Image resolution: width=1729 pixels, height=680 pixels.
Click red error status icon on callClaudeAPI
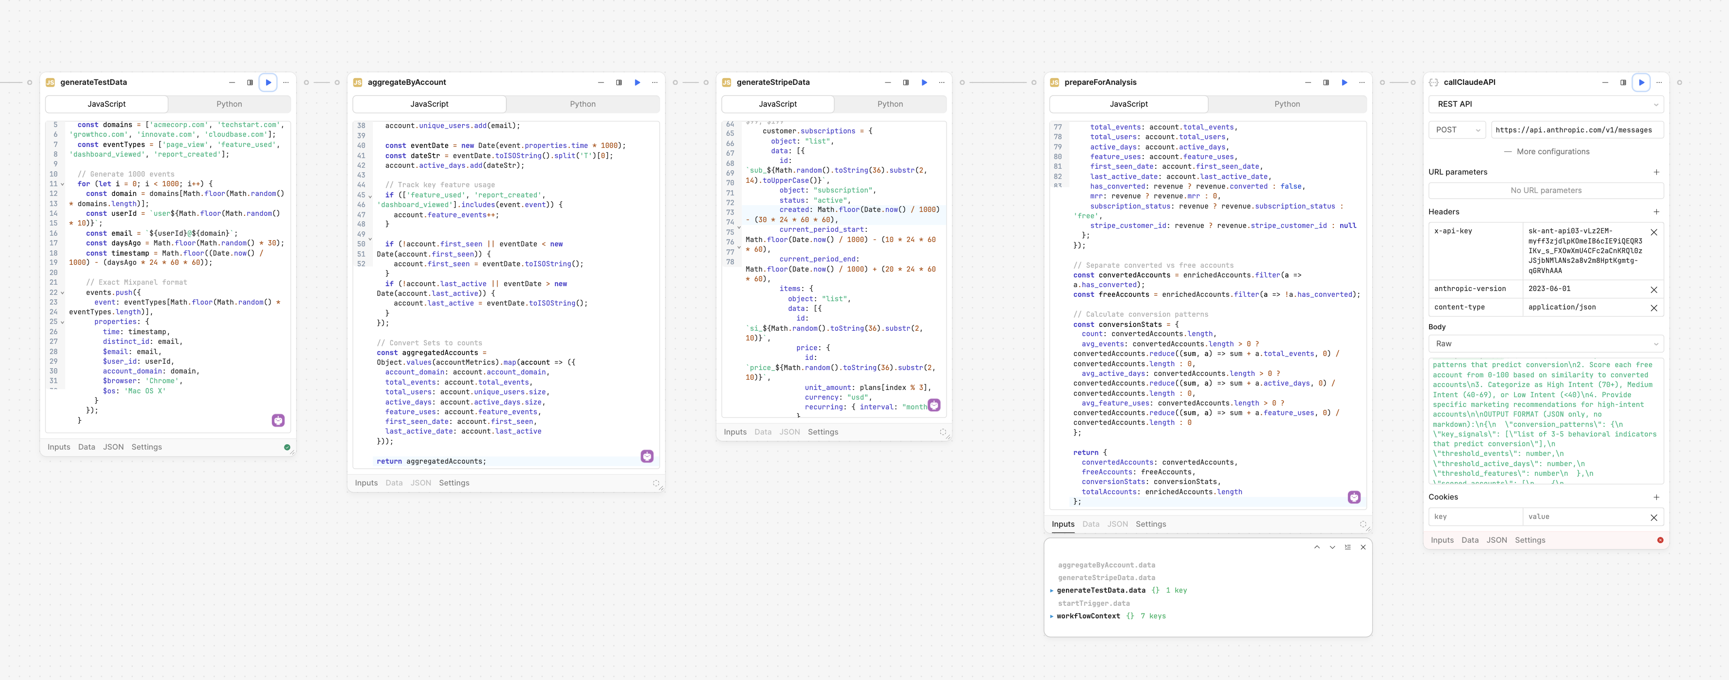tap(1660, 540)
